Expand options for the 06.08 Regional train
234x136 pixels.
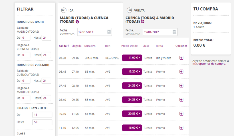pos(181,58)
